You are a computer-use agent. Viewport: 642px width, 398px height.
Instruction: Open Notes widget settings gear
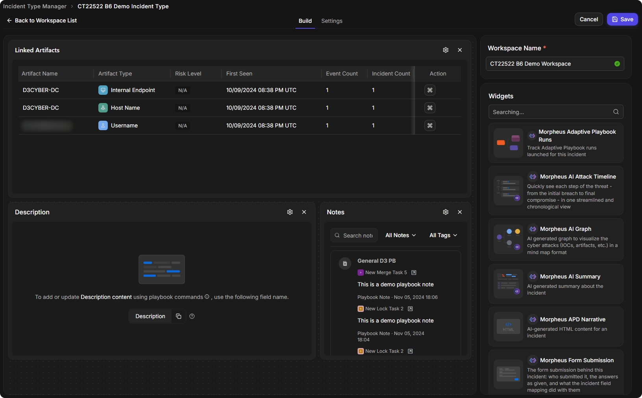tap(446, 212)
